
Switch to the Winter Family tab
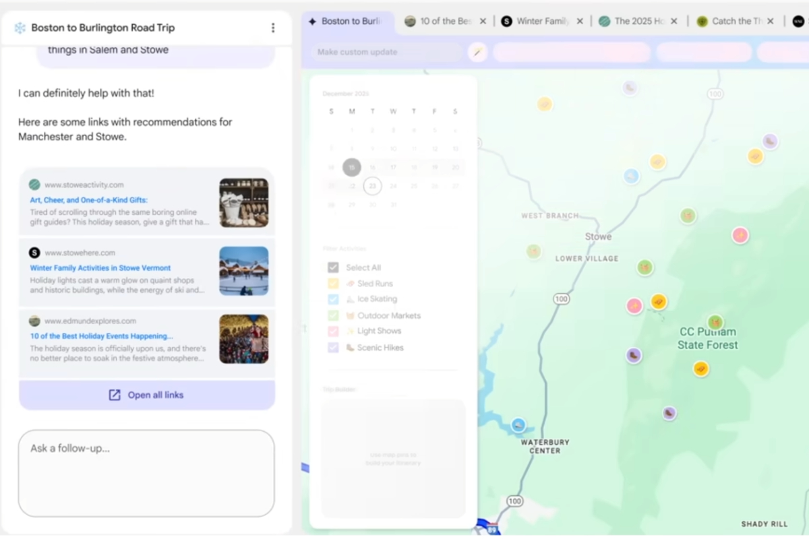tap(539, 21)
